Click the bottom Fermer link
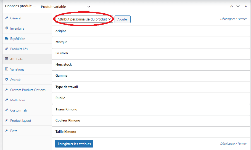This screenshot has width=251, height=150. pyautogui.click(x=242, y=144)
